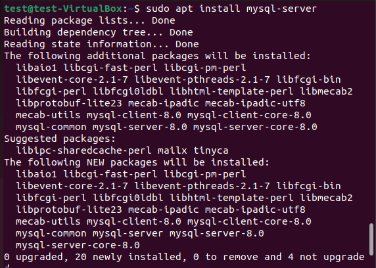
Task: Select the Building dependency tree line
Action: (99, 32)
